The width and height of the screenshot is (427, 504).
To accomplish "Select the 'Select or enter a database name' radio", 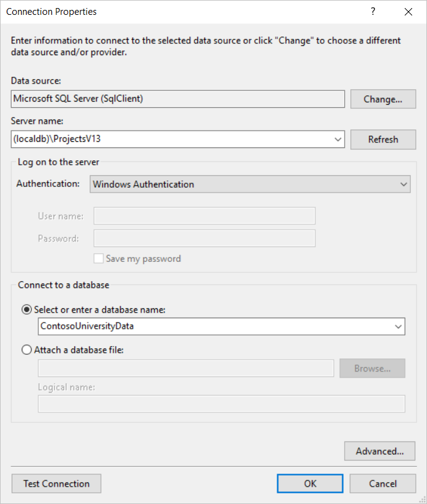I will point(27,310).
